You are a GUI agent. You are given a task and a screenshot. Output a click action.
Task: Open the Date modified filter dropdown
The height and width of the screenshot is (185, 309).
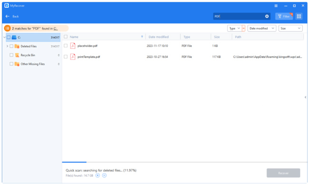(262, 29)
